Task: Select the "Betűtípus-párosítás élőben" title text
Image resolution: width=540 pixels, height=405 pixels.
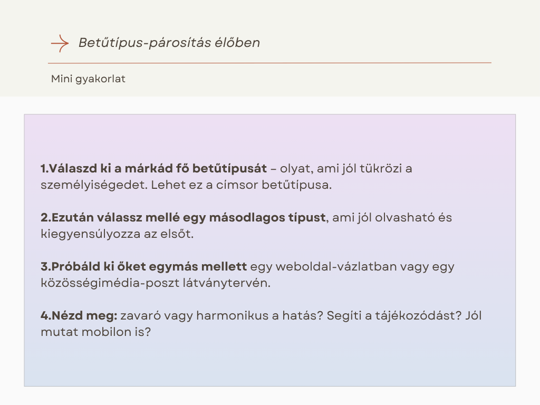Action: coord(169,43)
